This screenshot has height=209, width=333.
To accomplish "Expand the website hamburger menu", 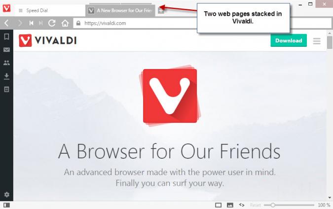I will coord(317,41).
